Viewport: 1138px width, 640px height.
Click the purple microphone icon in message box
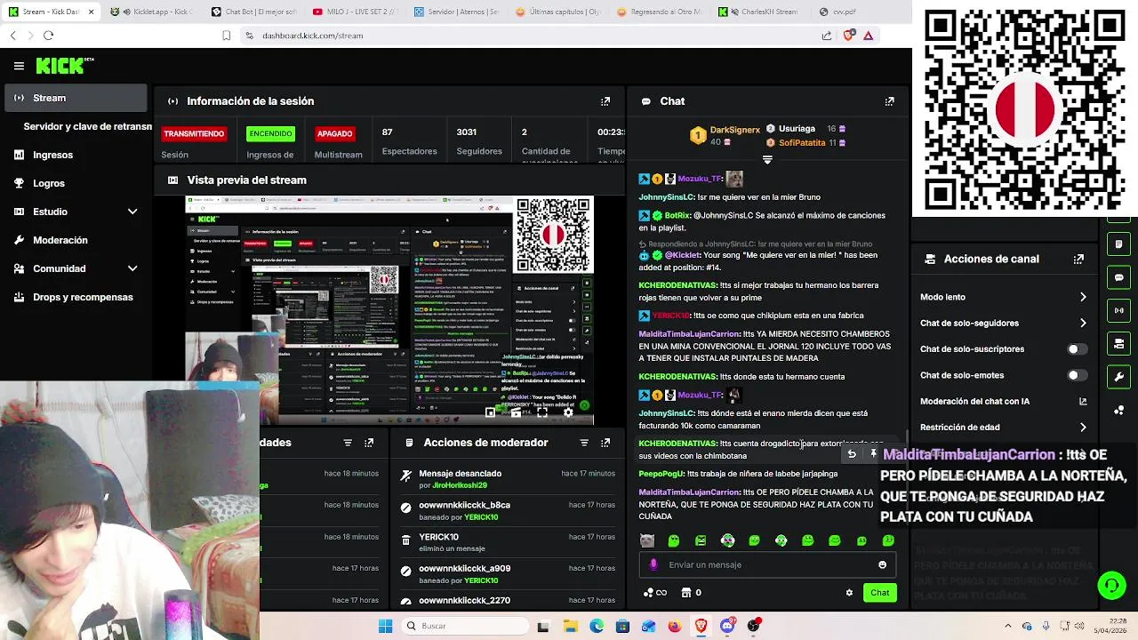click(653, 564)
